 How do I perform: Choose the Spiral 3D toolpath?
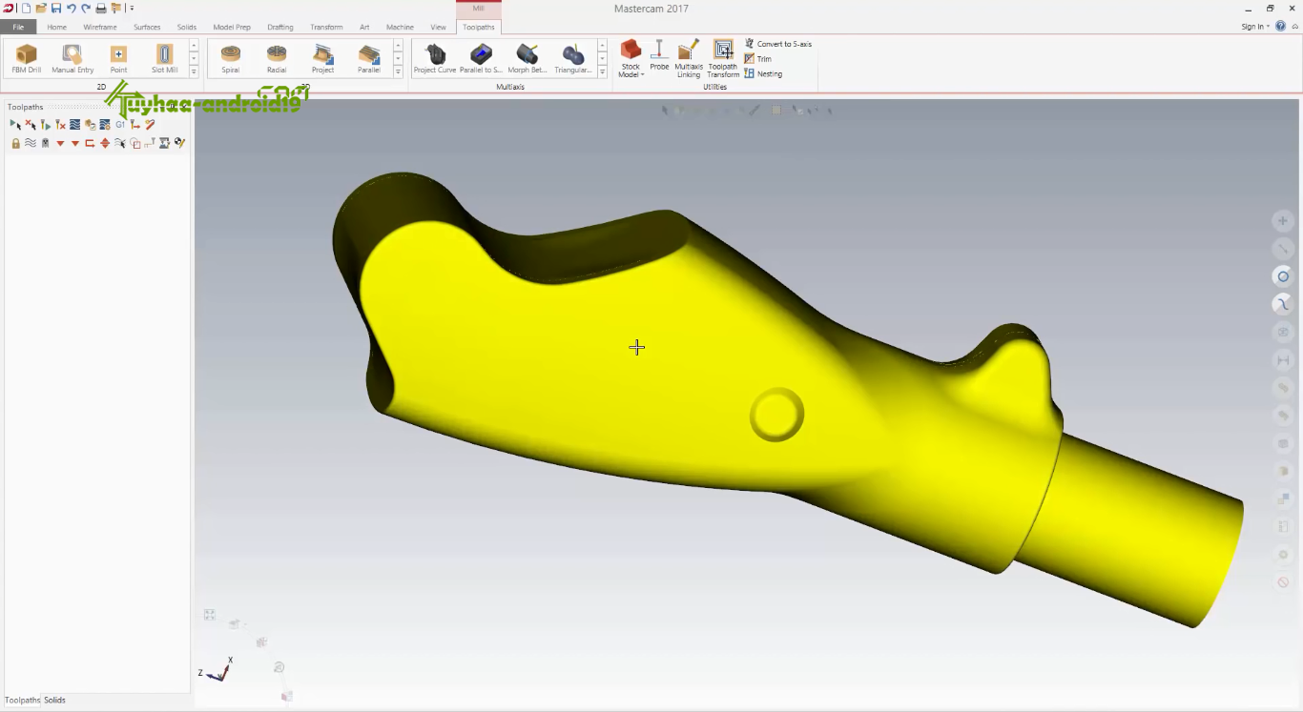pos(230,59)
